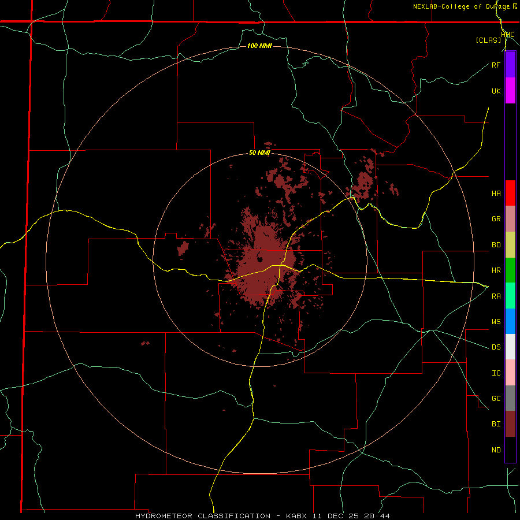
Task: Click the 'DS' legend label
Action: tap(496, 347)
